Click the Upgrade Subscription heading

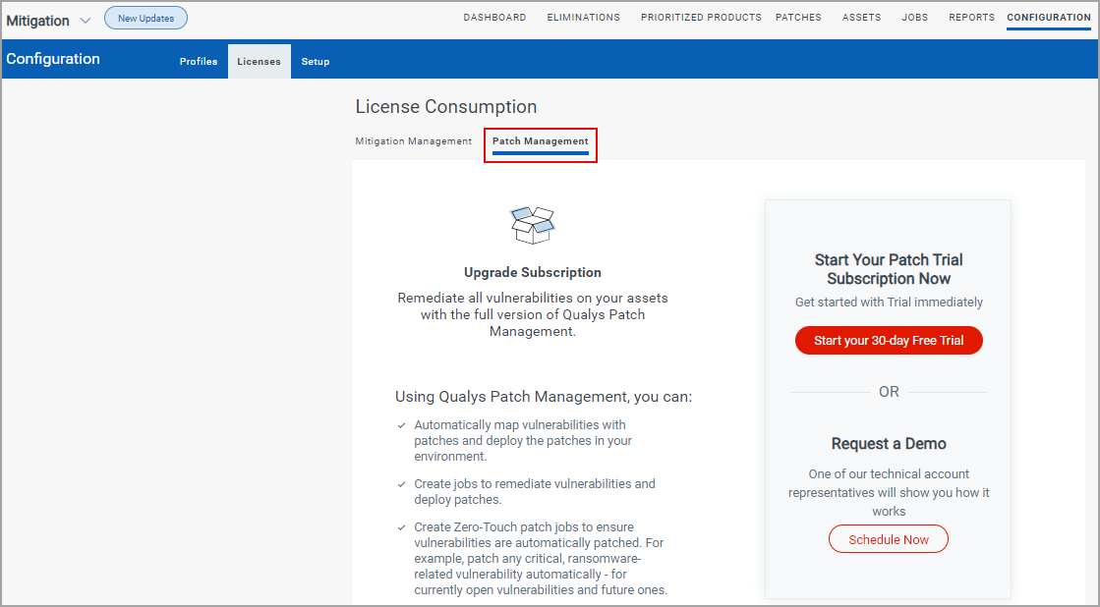pyautogui.click(x=533, y=273)
